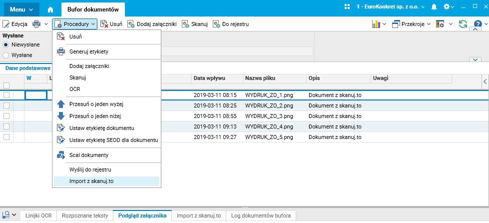Click the home icon tab
489x223 pixels.
pyautogui.click(x=50, y=9)
